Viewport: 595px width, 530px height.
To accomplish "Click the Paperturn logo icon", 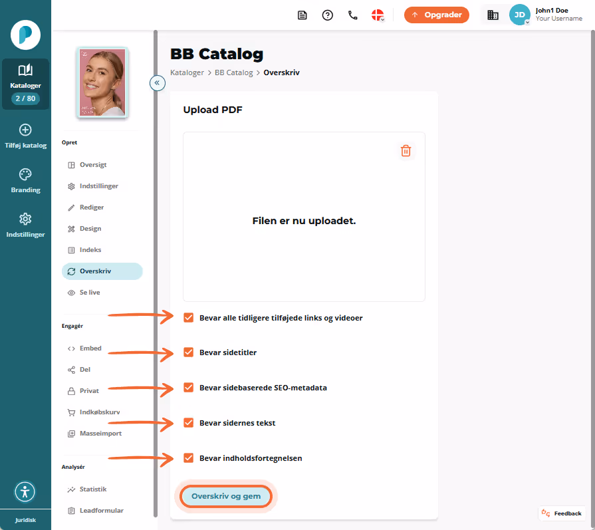I will pyautogui.click(x=25, y=35).
